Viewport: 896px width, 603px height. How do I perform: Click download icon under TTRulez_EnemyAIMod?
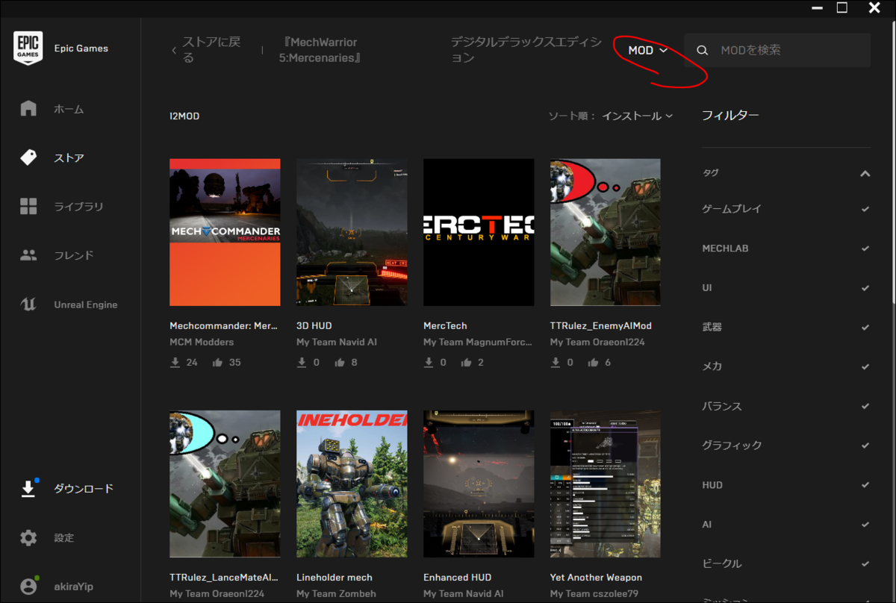tap(556, 363)
